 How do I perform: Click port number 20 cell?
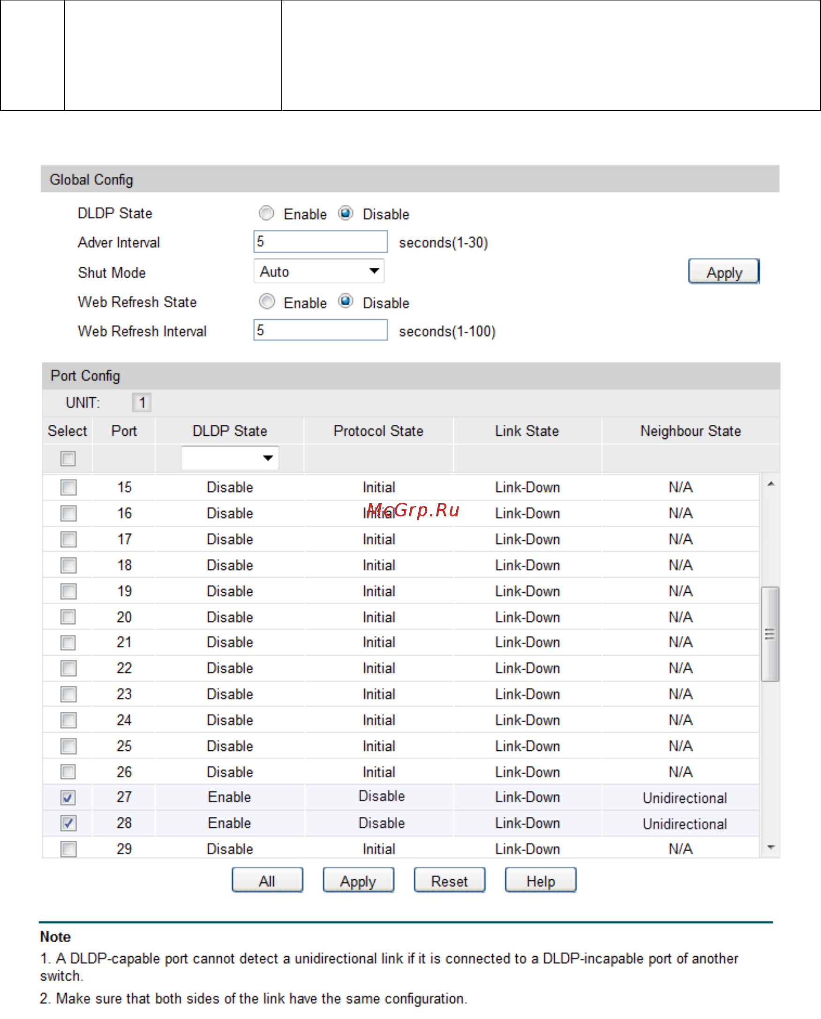coord(124,617)
